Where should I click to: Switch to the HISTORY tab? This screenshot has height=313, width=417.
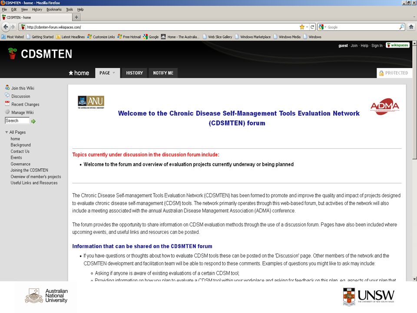(134, 73)
